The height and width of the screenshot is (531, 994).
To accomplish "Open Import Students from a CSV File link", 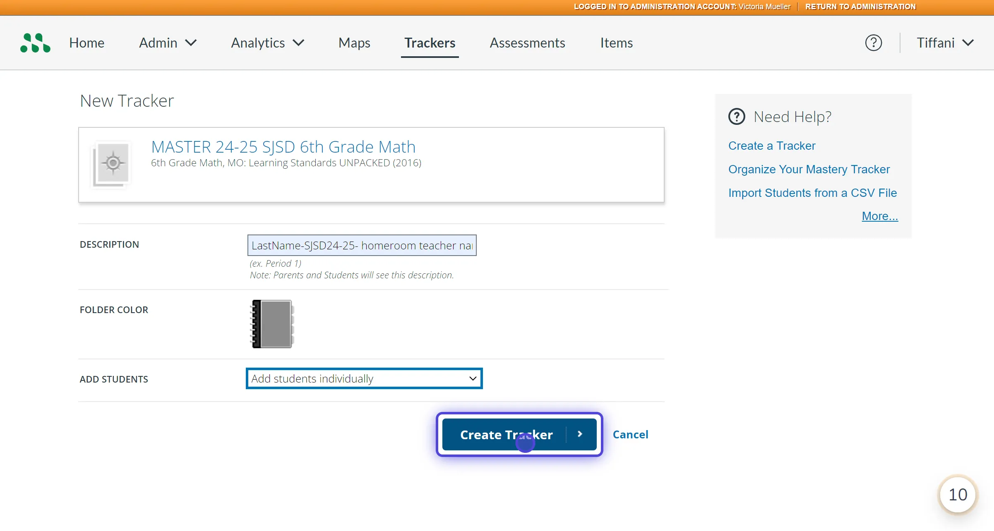I will (812, 193).
